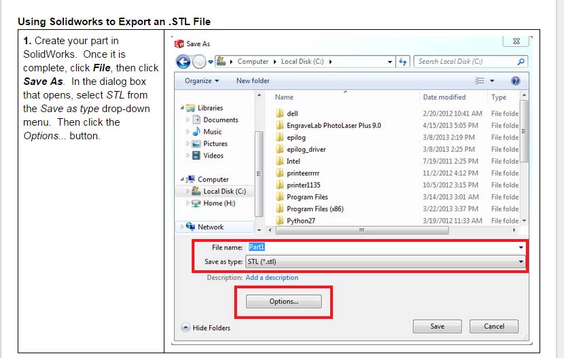Viewport: 564px width, 358px height.
Task: Click the 2/20/2012 10:41 AM date cell
Action: point(452,113)
